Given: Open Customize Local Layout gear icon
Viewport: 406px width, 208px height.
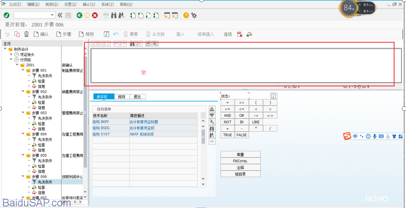Looking at the screenshot, I should click(194, 15).
